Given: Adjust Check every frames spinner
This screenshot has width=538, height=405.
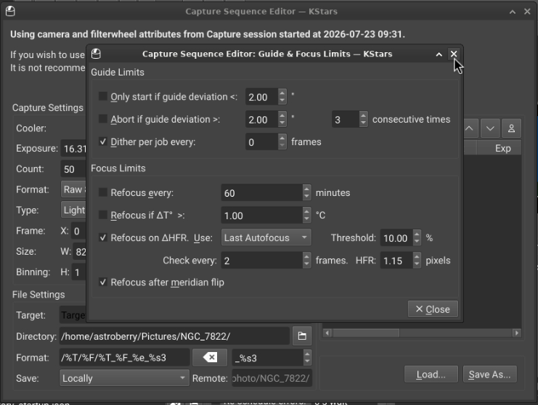Looking at the screenshot, I should pos(306,261).
